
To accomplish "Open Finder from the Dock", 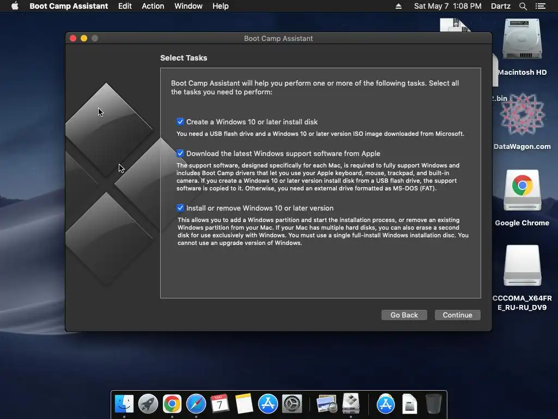I will (x=124, y=404).
